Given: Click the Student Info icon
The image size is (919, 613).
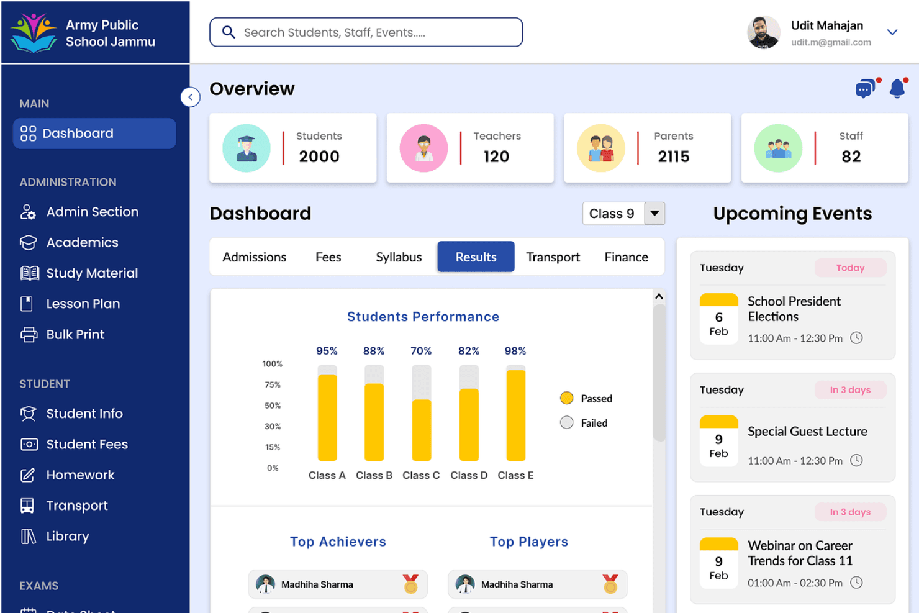Looking at the screenshot, I should (29, 414).
